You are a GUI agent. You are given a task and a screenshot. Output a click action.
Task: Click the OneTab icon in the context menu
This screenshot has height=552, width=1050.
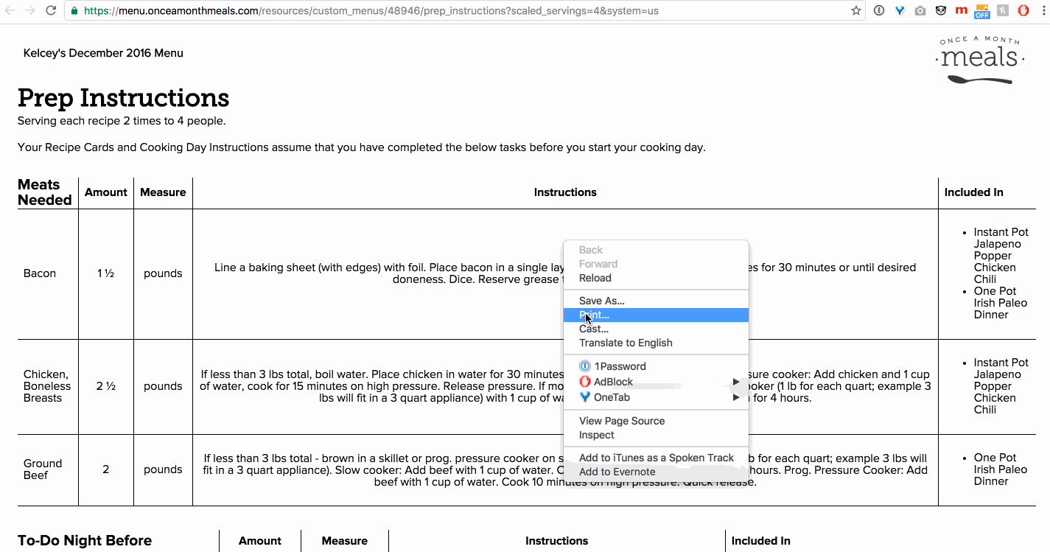(585, 397)
